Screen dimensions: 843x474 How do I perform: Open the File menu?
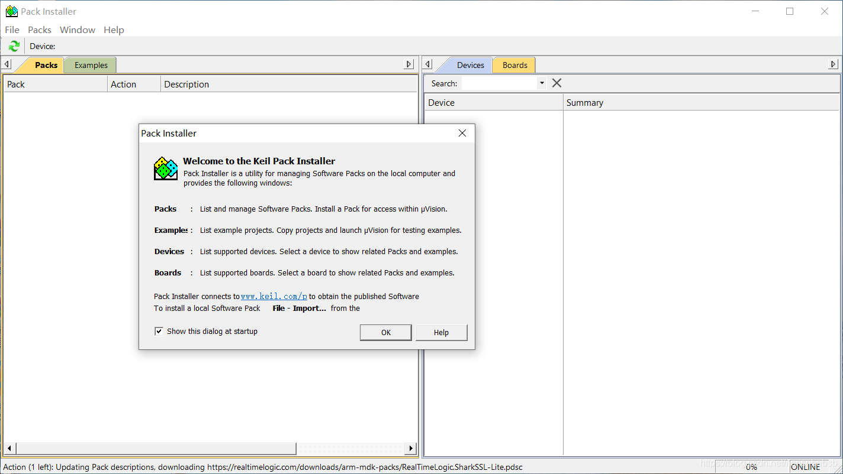pyautogui.click(x=12, y=30)
